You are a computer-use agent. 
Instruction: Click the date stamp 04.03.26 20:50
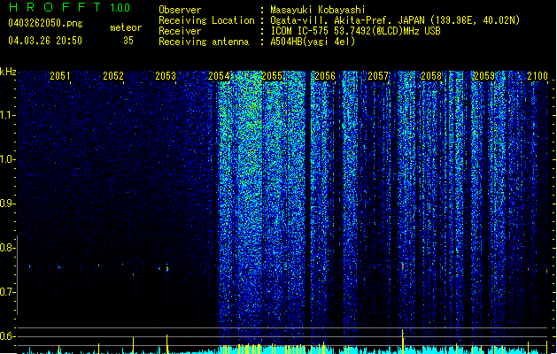point(45,41)
